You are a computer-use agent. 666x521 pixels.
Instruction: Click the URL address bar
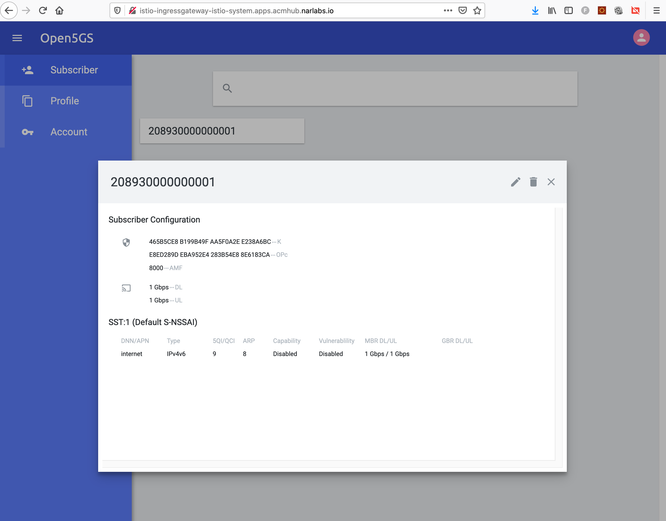(x=275, y=11)
